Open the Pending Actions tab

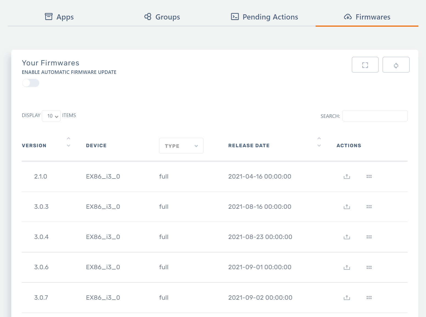pyautogui.click(x=264, y=17)
